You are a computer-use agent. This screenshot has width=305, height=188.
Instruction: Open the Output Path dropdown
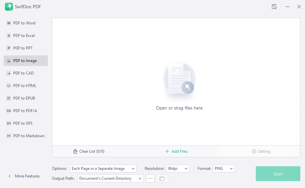pyautogui.click(x=110, y=178)
